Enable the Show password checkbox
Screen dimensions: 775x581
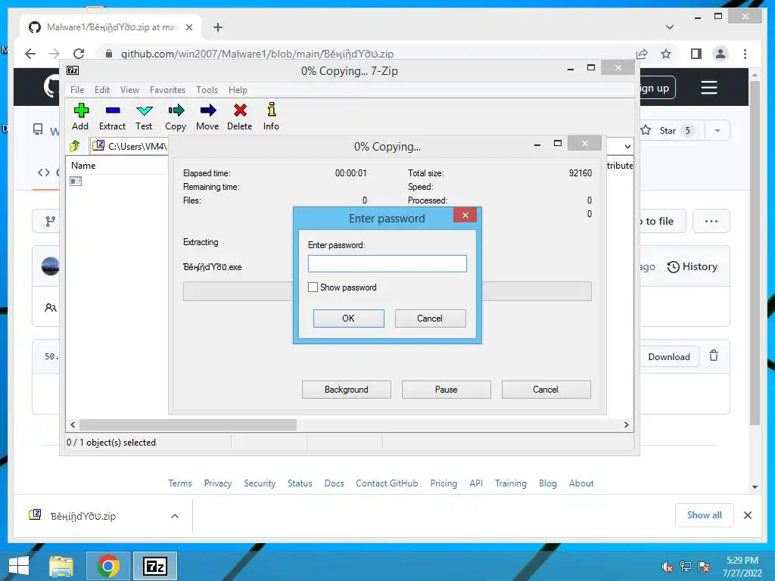pos(313,287)
